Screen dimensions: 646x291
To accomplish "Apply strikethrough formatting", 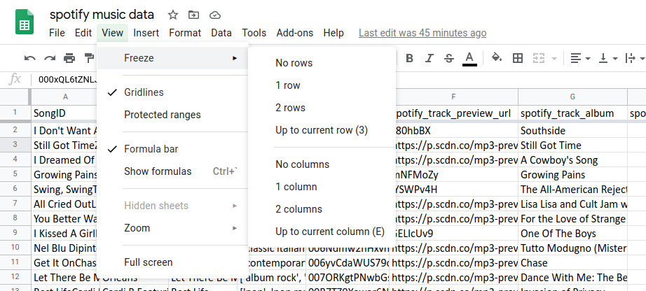I will tap(449, 58).
